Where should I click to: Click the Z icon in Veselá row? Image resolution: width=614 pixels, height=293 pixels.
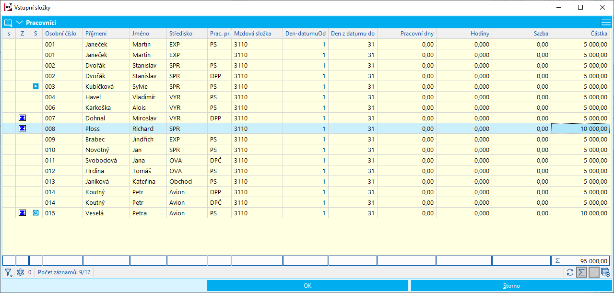[x=22, y=213]
